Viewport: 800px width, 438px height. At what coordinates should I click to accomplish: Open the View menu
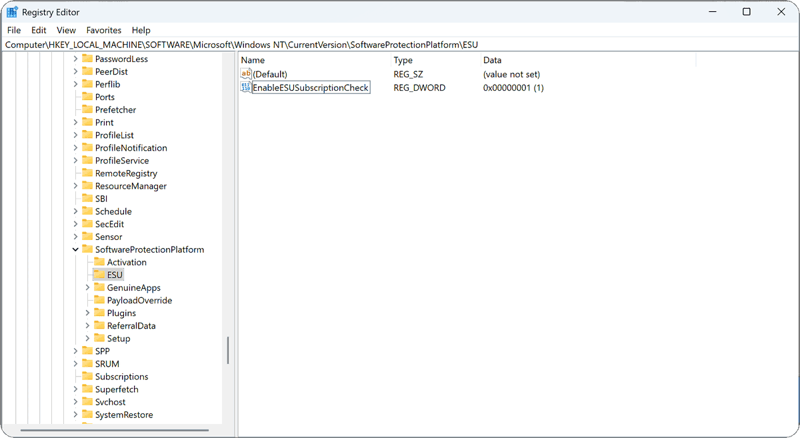tap(65, 30)
